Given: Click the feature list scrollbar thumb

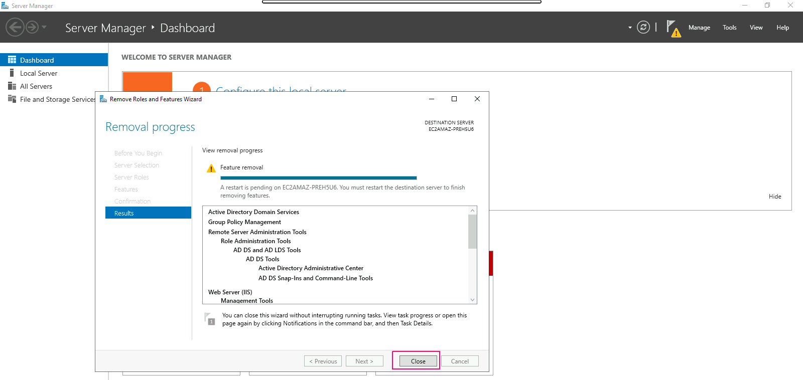Looking at the screenshot, I should [x=472, y=232].
